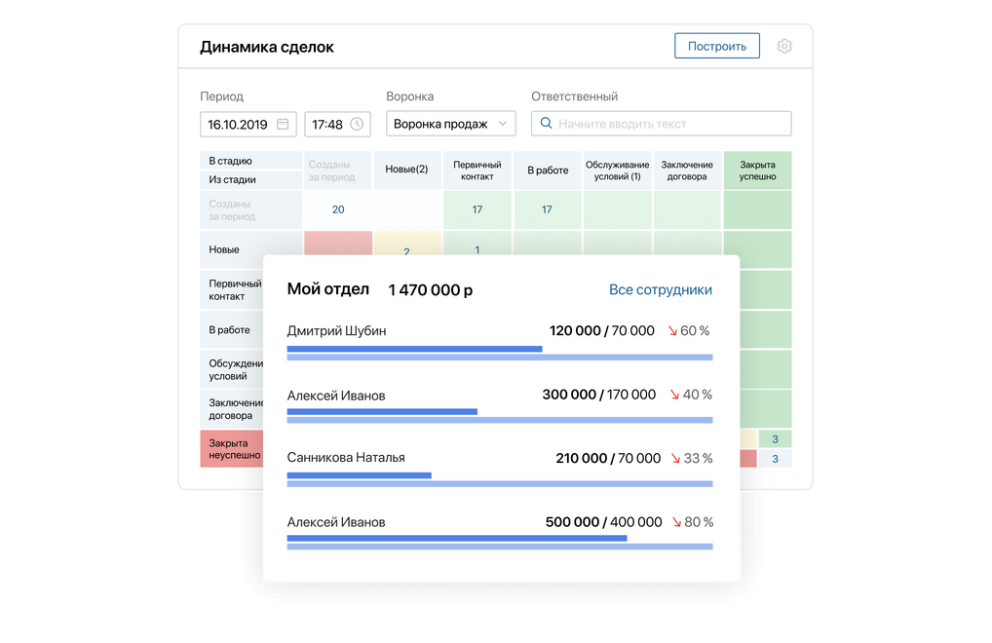Open the settings gear icon
Screen dimensions: 992x643
[x=784, y=45]
